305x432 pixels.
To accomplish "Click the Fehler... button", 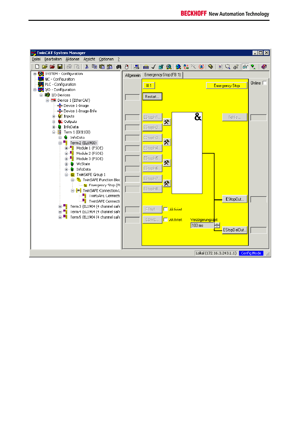I will coord(235,117).
